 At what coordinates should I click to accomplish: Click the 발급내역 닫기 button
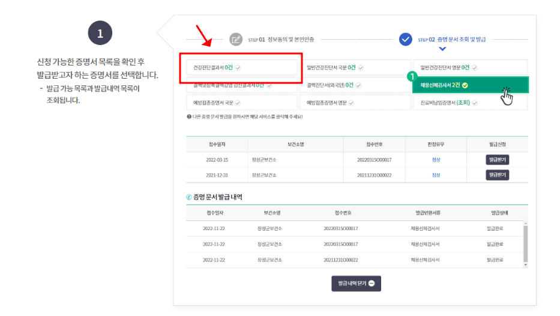pos(356,284)
